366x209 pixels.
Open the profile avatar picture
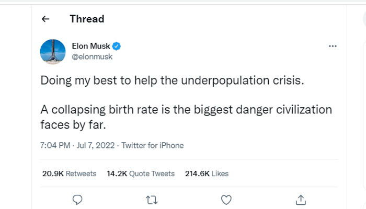tap(53, 51)
